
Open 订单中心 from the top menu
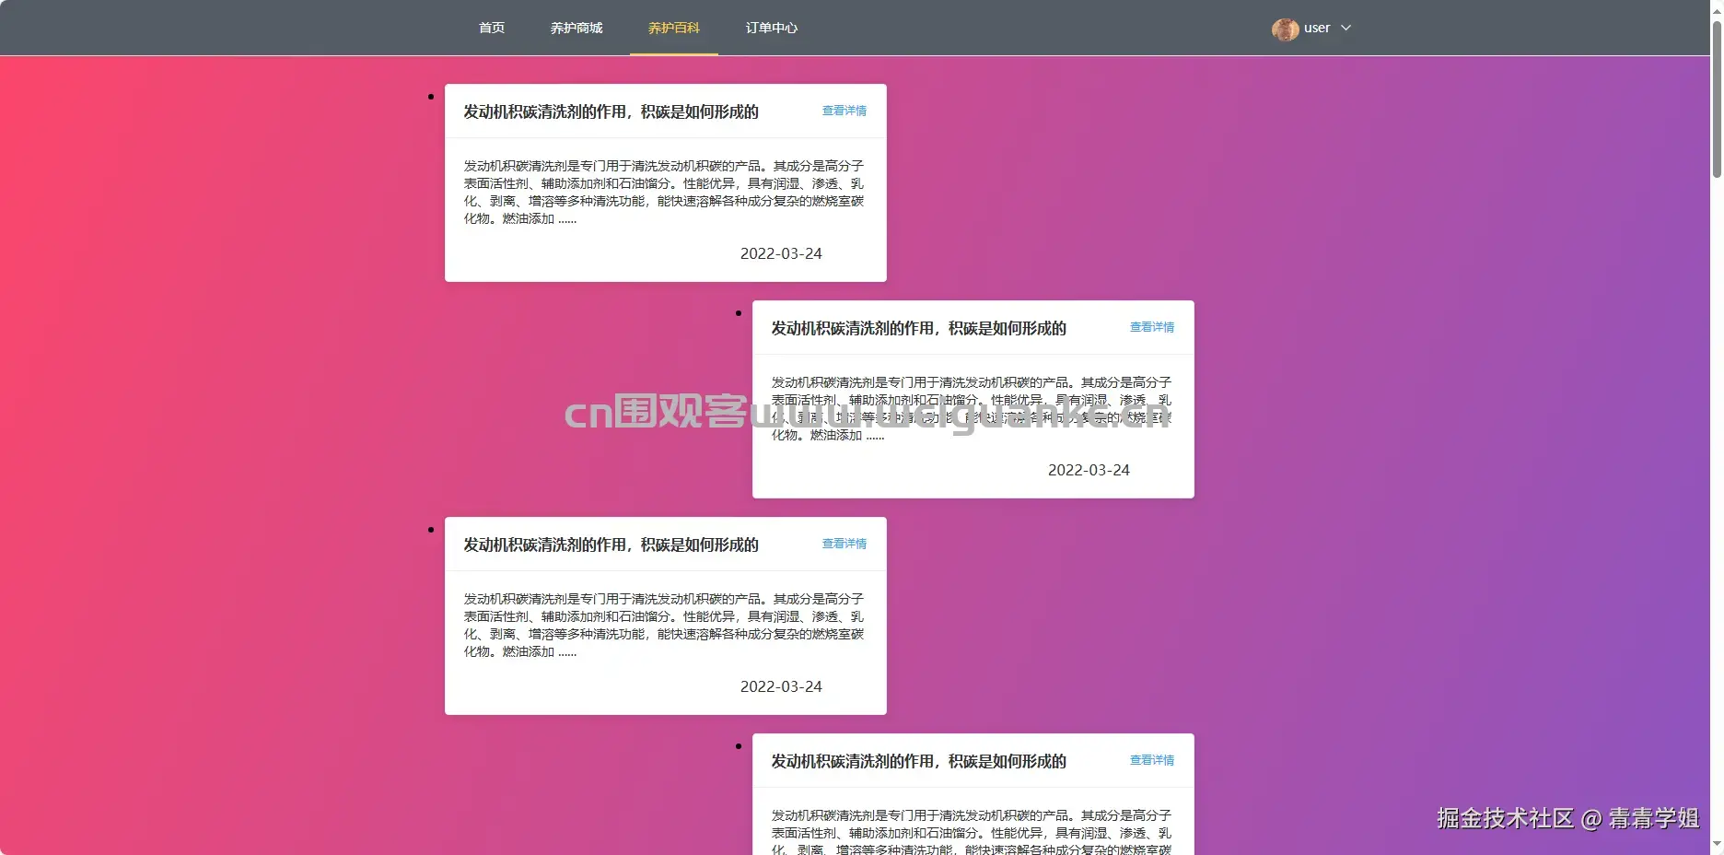tap(772, 28)
